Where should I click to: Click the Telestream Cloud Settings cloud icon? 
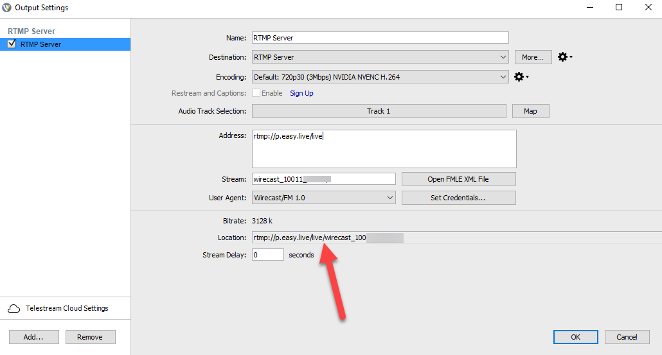coord(14,309)
